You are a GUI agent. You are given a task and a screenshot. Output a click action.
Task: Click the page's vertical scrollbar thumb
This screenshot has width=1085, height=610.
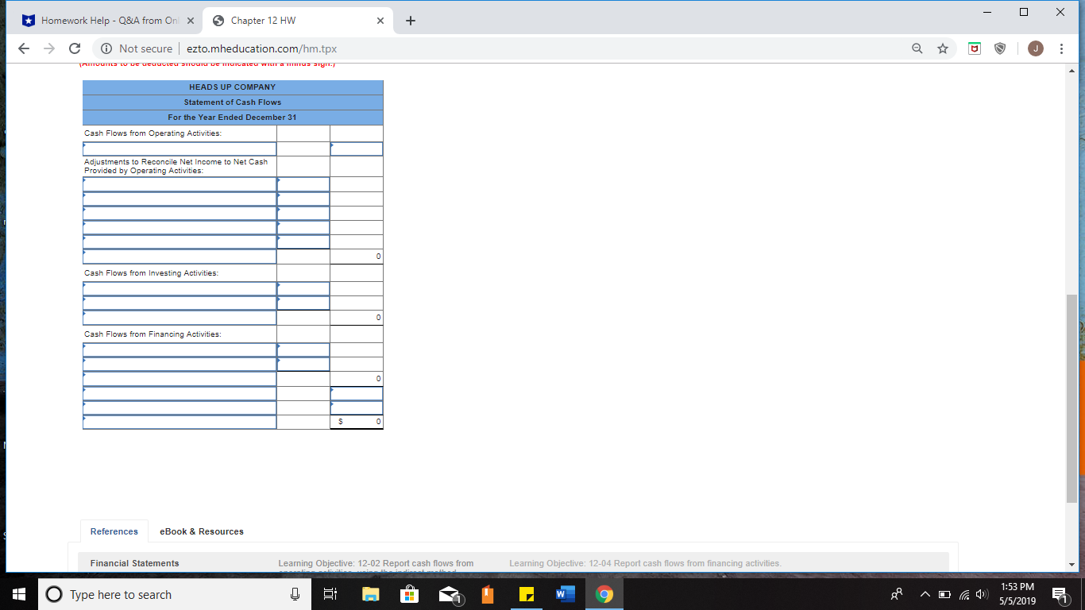click(x=1071, y=398)
